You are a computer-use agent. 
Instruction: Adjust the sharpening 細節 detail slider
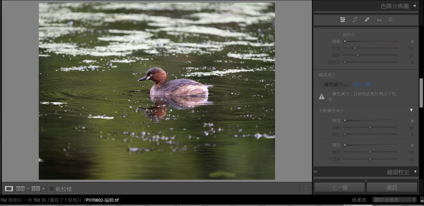pos(370,55)
